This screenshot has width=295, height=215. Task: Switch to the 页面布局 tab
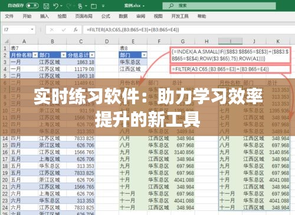tap(84, 16)
